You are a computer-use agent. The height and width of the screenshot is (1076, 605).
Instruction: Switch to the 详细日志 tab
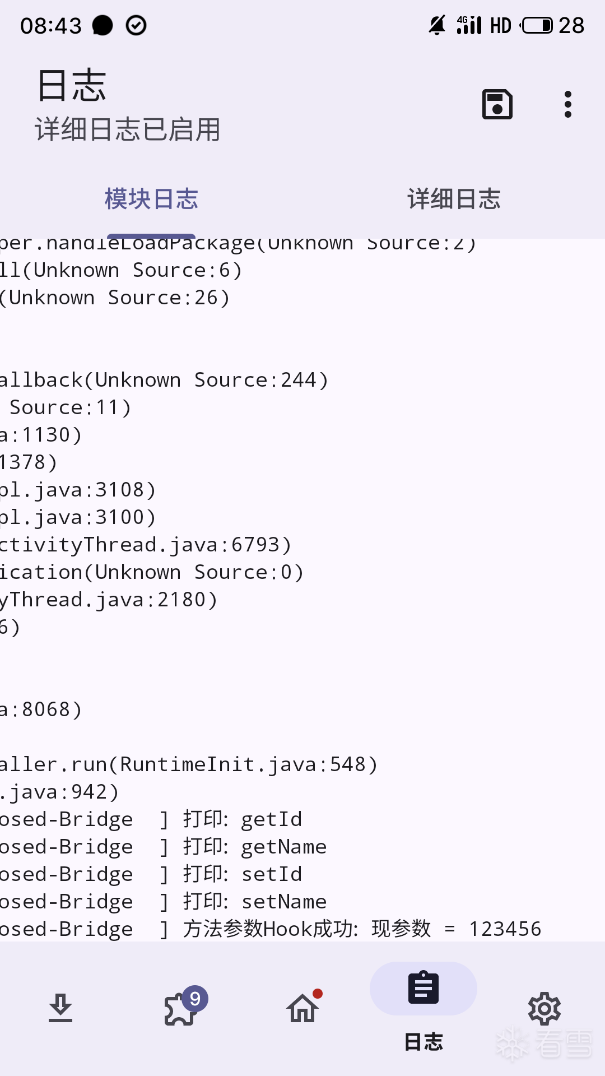454,200
